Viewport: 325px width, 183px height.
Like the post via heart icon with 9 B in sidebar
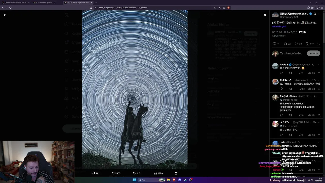coord(296,44)
